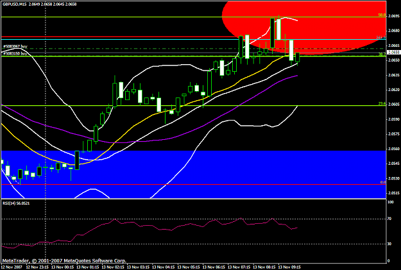Click the 2.0665 price axis label
Viewport: 401px width, 270px height.
pos(393,46)
